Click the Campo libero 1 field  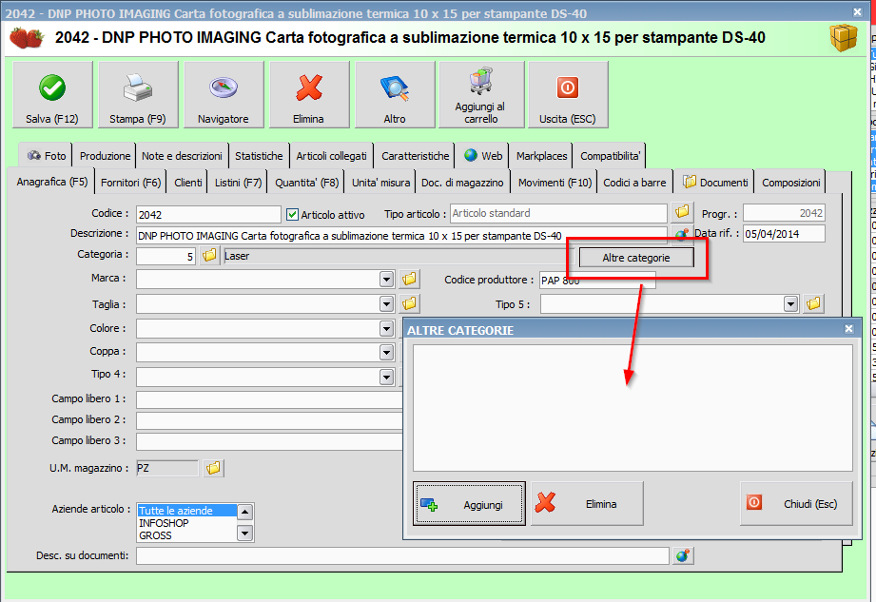[269, 399]
